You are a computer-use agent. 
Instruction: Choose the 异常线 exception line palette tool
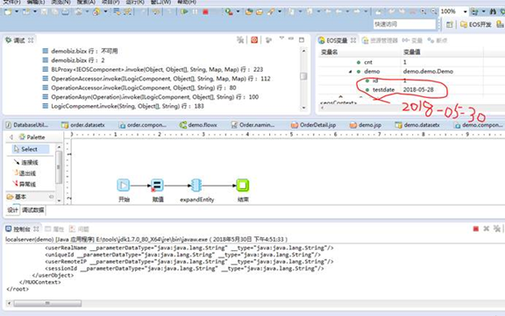pyautogui.click(x=25, y=184)
